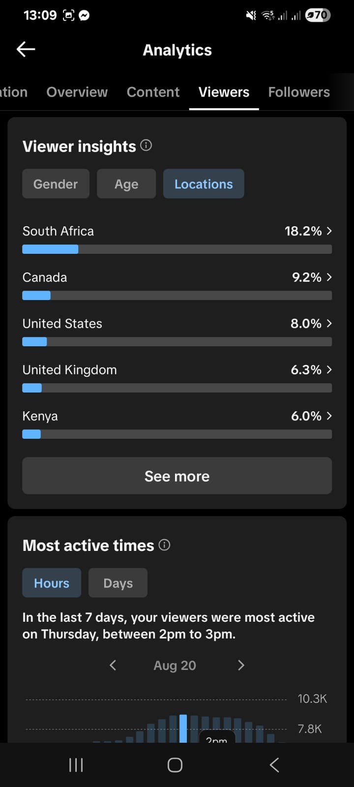Expand the Kenya location chevron
354x787 pixels.
pos(329,416)
